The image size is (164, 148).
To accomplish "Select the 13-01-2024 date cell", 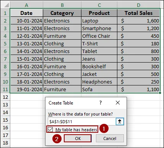I will tap(27, 43).
